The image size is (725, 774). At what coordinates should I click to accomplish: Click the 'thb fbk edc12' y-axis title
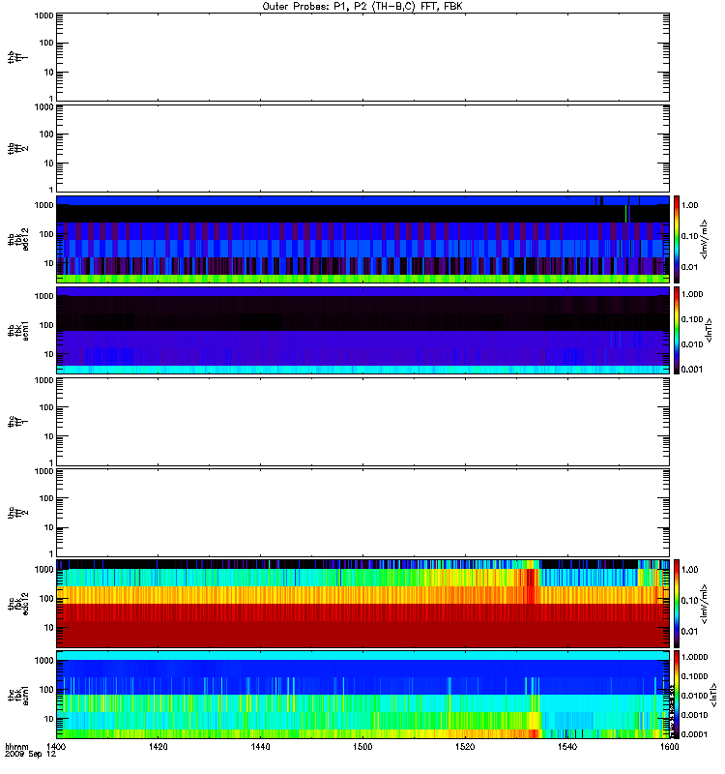tap(17, 239)
